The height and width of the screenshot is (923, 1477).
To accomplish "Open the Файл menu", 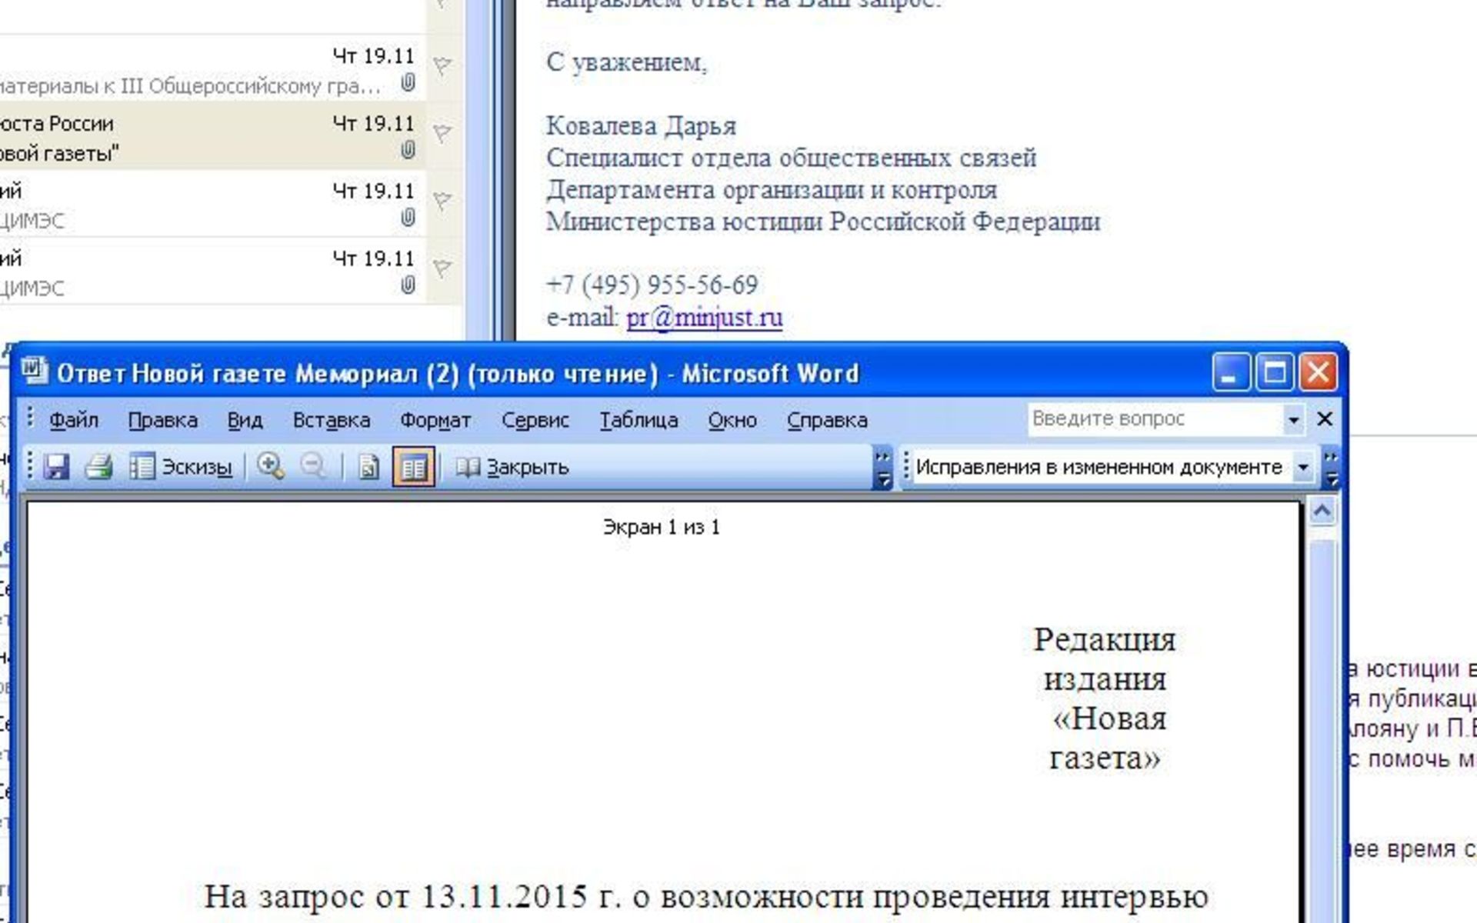I will (x=74, y=420).
